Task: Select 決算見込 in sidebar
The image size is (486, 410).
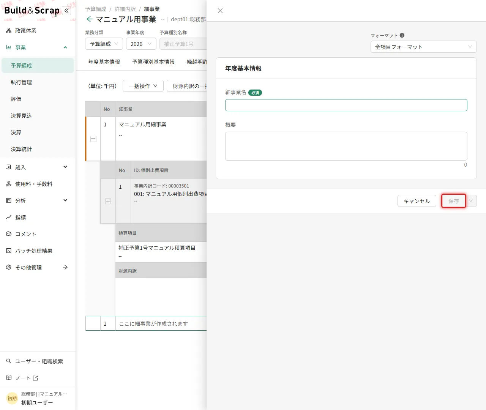Action: [x=38, y=115]
